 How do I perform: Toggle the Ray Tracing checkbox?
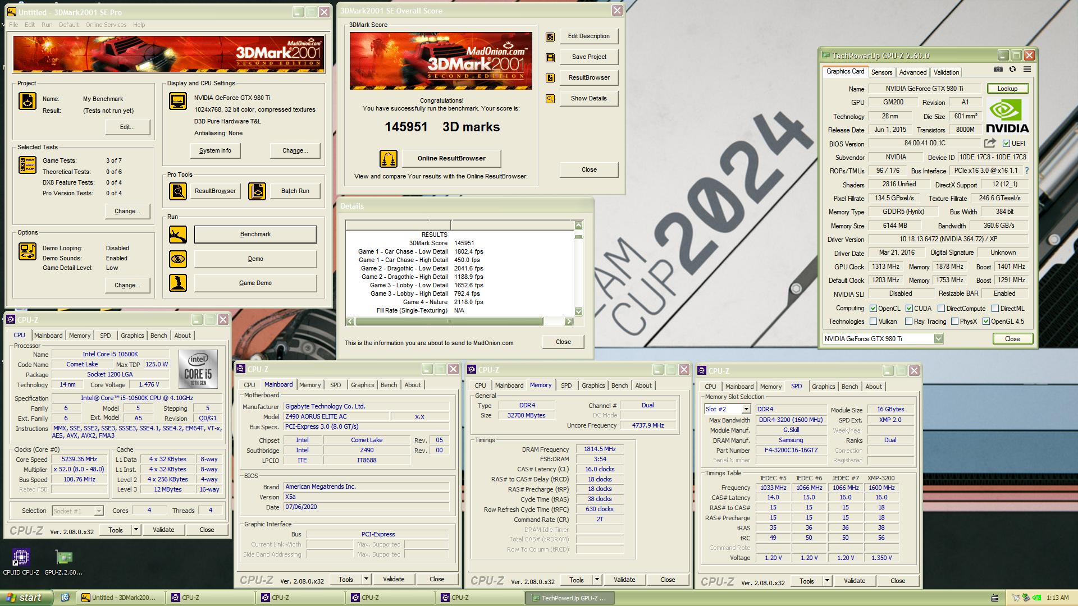pos(909,322)
